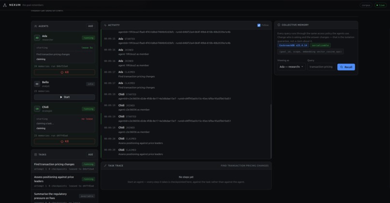Click the 'Viewing as' label
390x203 pixels.
(283, 60)
